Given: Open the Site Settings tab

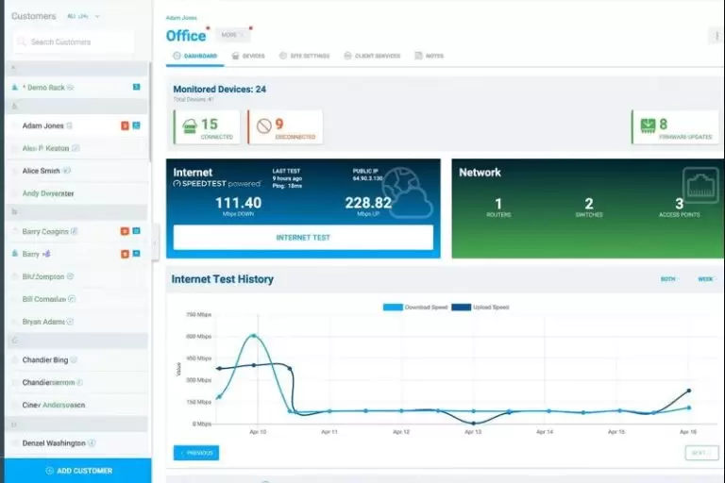Looking at the screenshot, I should (x=304, y=57).
